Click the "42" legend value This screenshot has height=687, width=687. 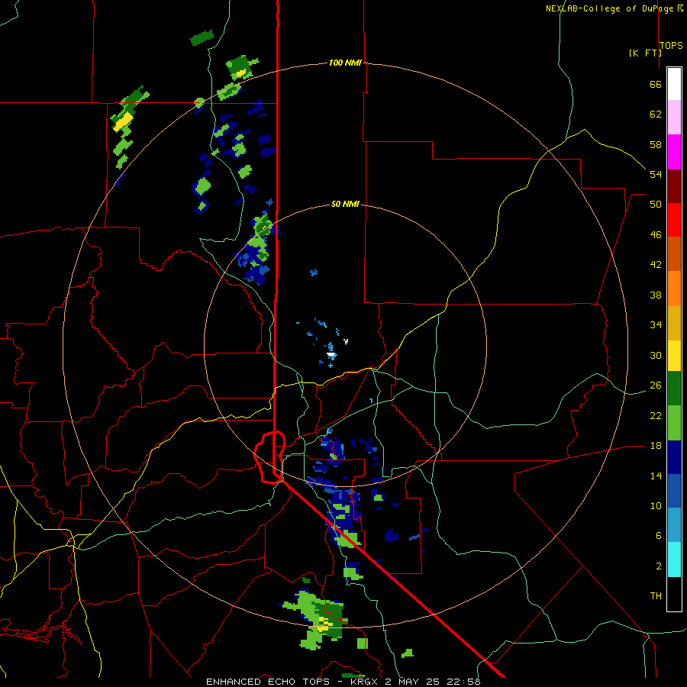click(x=656, y=265)
